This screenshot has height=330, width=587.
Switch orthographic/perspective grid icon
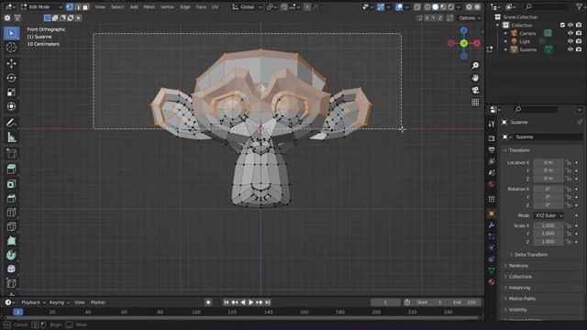pyautogui.click(x=475, y=102)
